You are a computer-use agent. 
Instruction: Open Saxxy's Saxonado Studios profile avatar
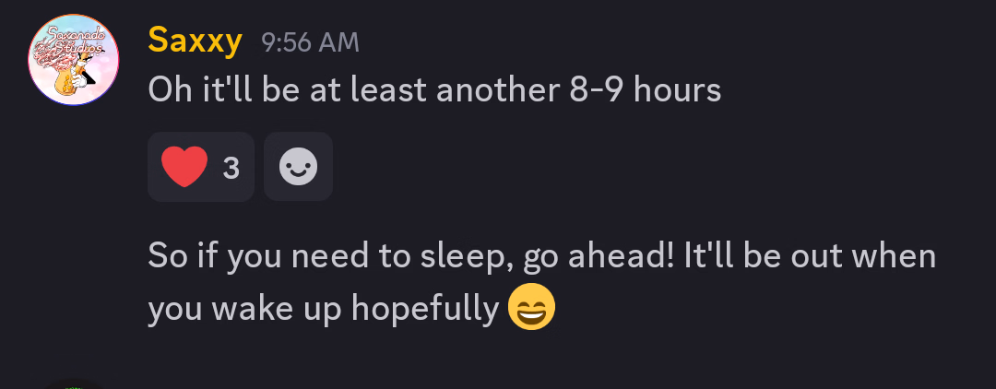(74, 60)
